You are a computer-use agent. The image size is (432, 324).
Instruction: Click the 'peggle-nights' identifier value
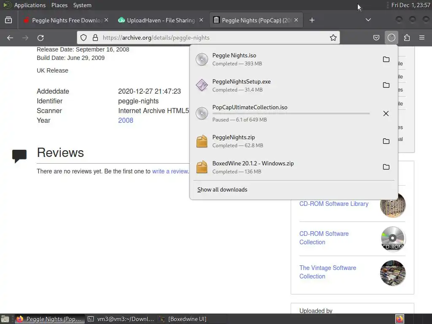[x=138, y=101]
